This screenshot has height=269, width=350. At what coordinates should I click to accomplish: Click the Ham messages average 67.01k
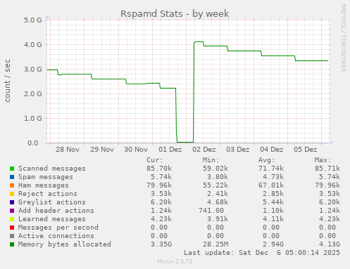(271, 185)
